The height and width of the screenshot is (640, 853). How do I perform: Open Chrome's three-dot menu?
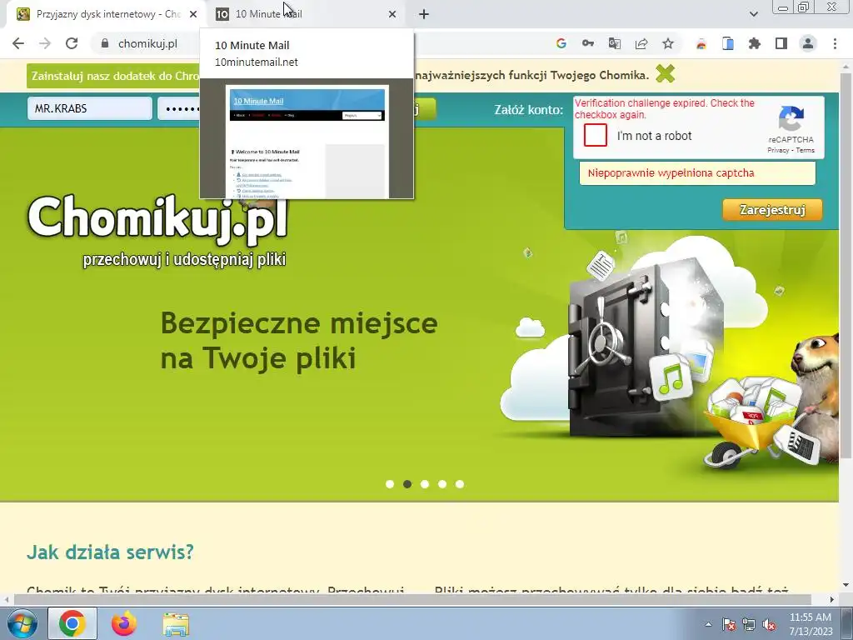[x=835, y=43]
